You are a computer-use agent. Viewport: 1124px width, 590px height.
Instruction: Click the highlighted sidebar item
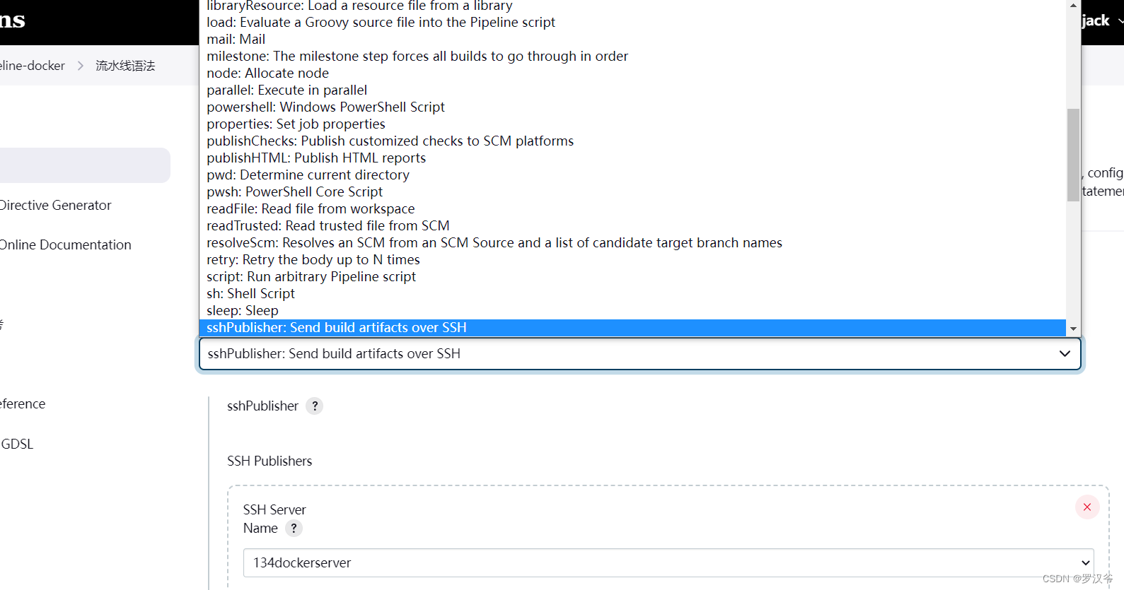click(85, 165)
